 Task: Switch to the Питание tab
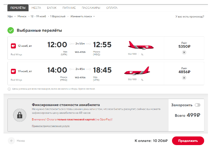pos(69,8)
